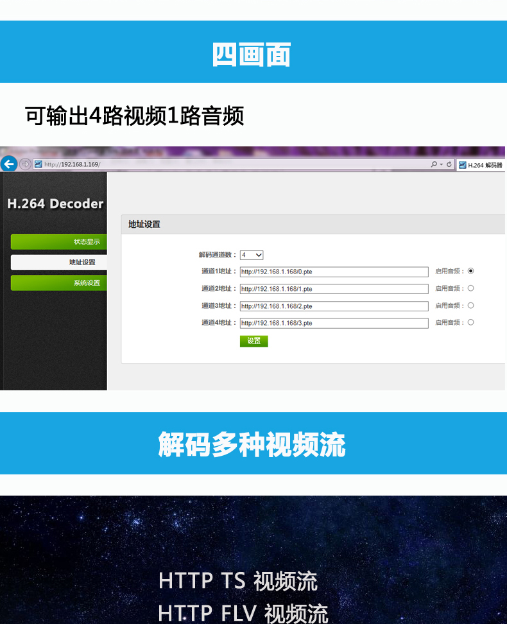Focus the 通道3地址 URL field

(334, 306)
